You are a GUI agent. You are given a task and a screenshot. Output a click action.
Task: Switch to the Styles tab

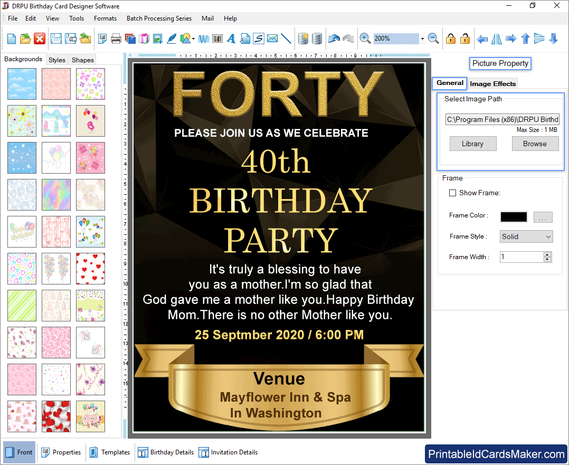[57, 60]
